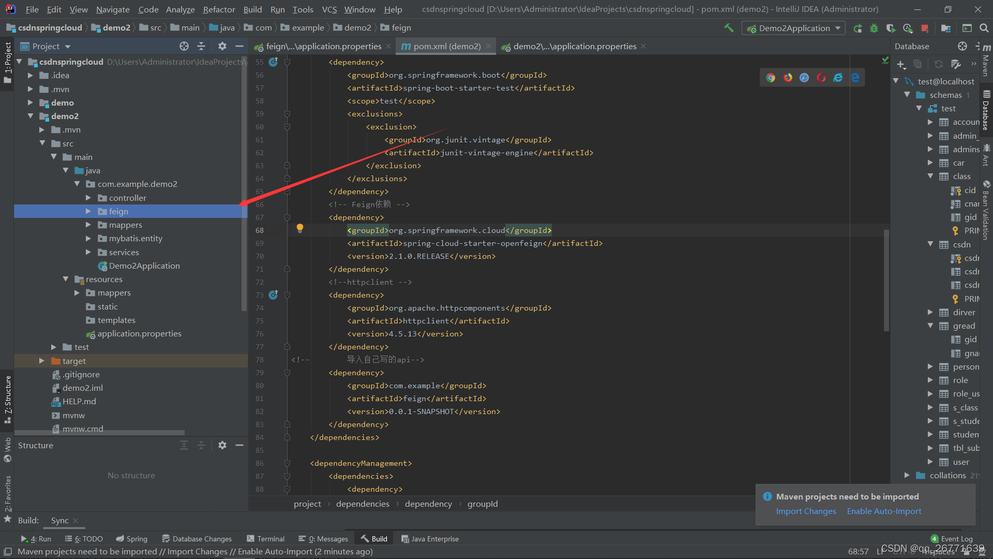The image size is (993, 559).
Task: Click the red Stop button
Action: 925,28
